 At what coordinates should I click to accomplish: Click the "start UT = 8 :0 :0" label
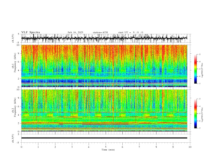[131, 32]
